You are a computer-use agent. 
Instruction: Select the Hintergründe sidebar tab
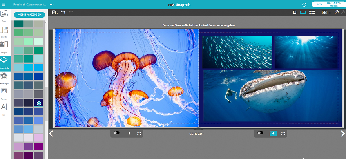click(x=5, y=63)
